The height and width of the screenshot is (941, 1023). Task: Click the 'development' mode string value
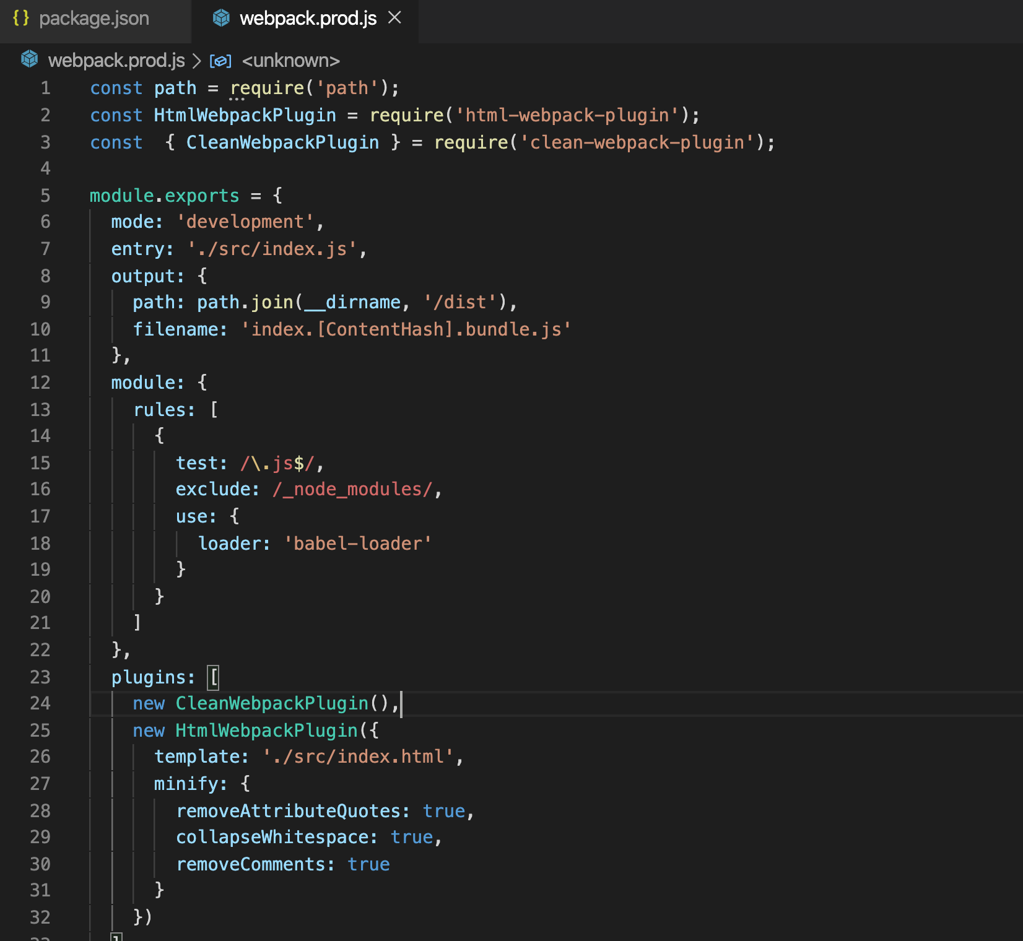click(x=247, y=222)
